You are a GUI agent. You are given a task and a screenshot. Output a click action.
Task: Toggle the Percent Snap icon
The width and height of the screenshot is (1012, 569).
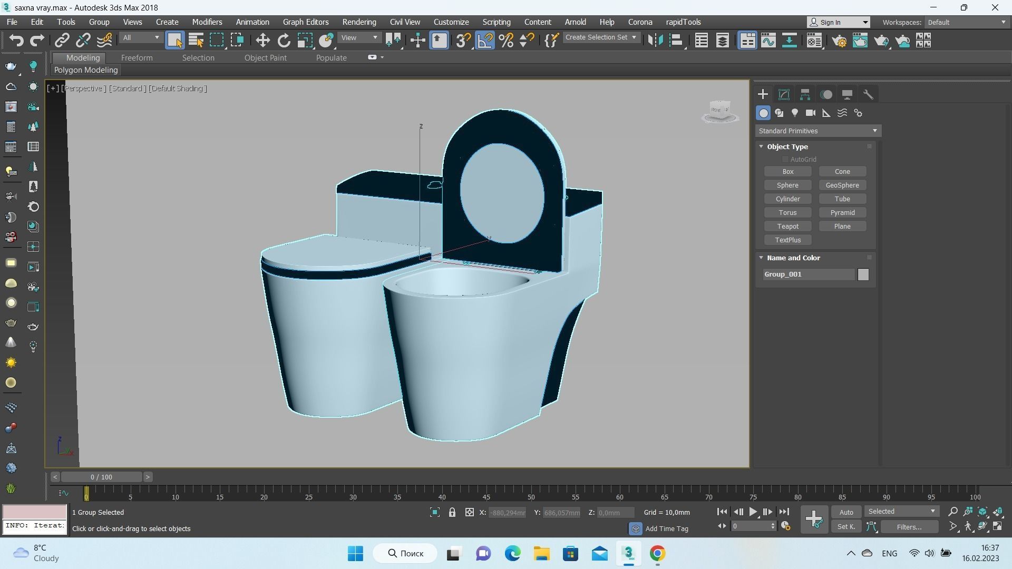[x=506, y=41]
